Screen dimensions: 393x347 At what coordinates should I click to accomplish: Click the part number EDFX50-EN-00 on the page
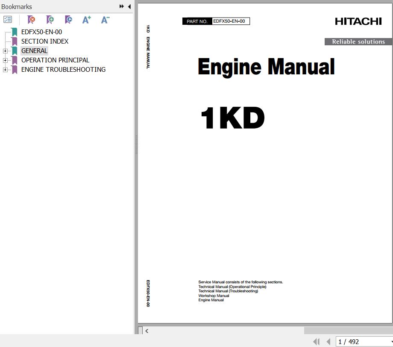(229, 21)
